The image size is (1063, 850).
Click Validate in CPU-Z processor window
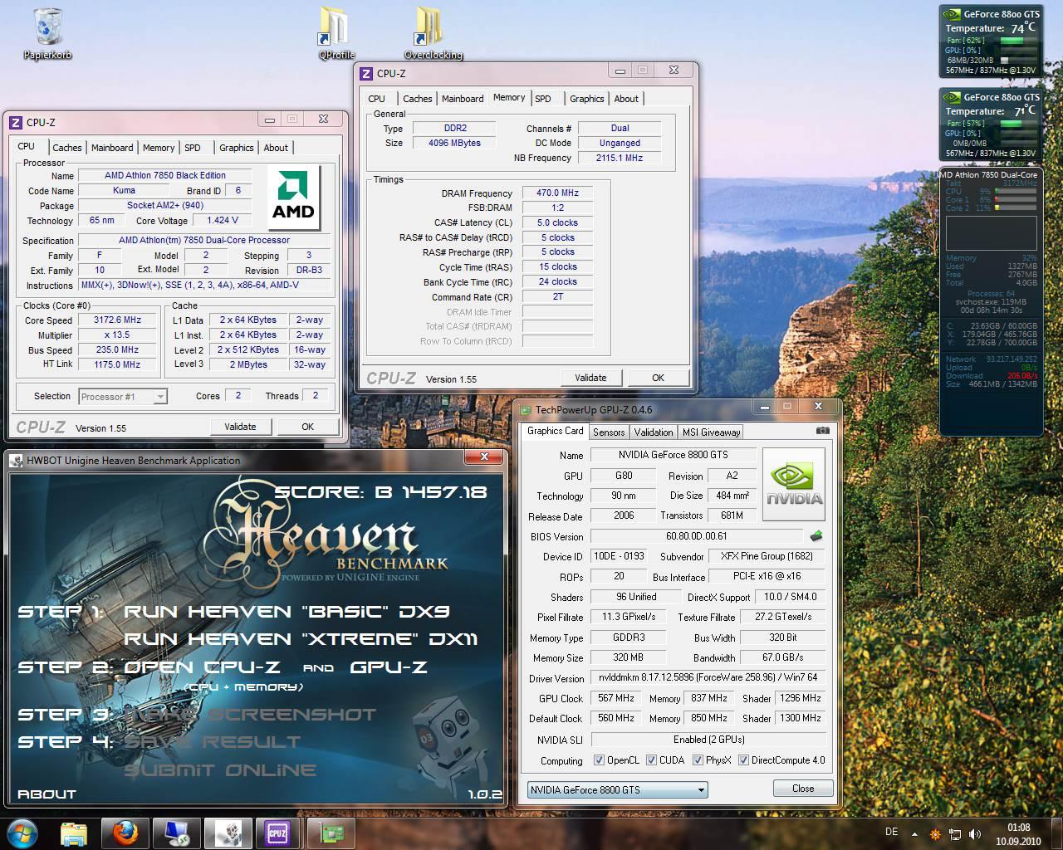point(240,427)
